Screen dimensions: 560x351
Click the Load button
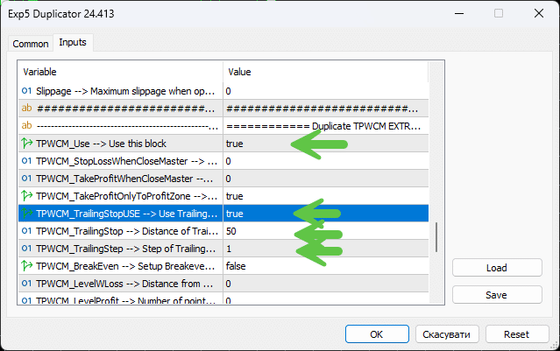pyautogui.click(x=495, y=269)
